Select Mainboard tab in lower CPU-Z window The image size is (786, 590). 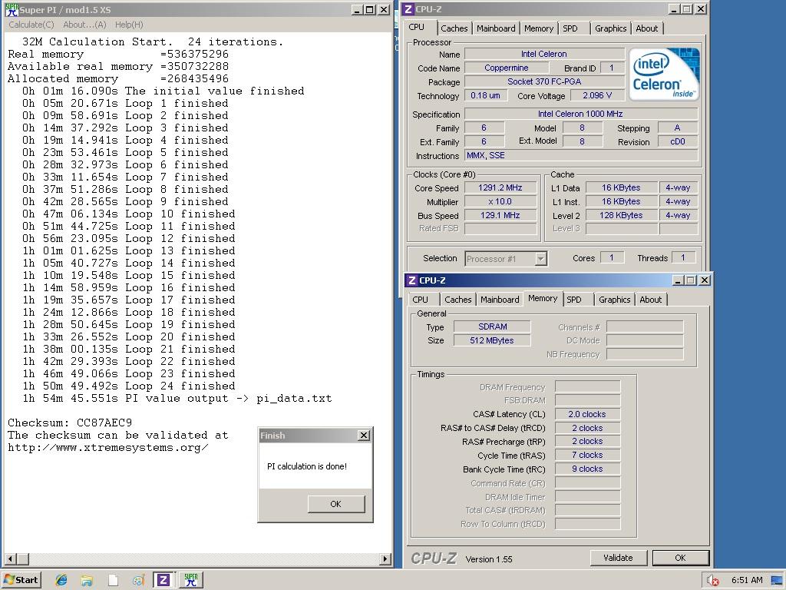click(x=500, y=300)
